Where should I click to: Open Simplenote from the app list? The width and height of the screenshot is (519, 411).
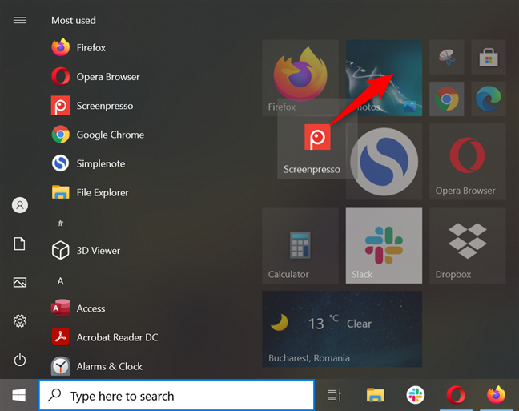coord(88,163)
